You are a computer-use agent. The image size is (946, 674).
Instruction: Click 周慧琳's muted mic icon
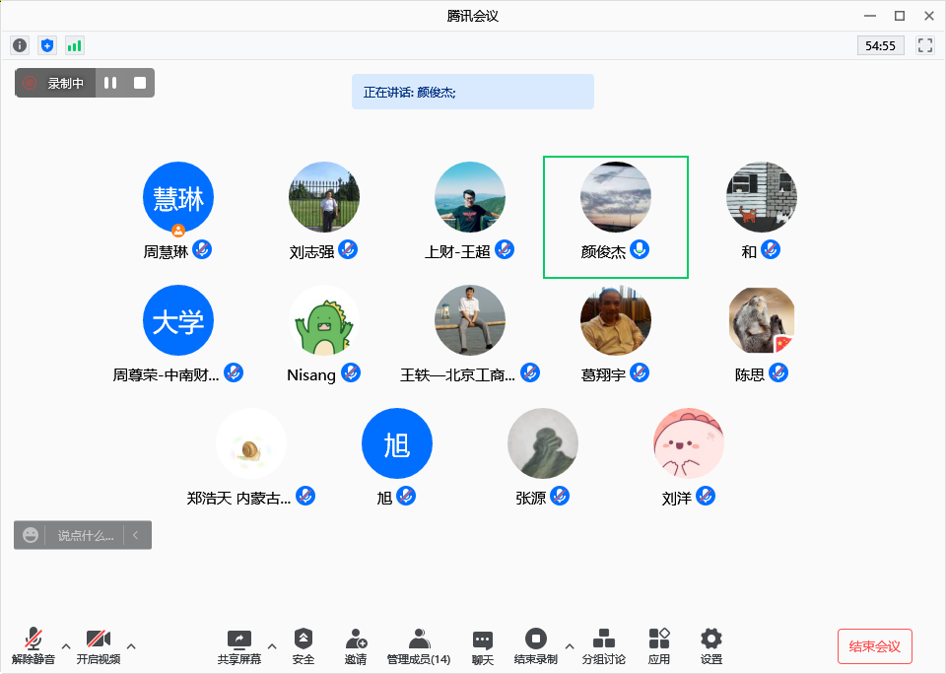coord(202,250)
